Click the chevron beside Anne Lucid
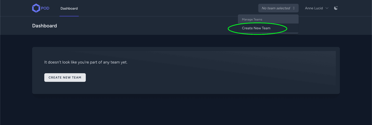The width and height of the screenshot is (372, 125). (x=327, y=8)
